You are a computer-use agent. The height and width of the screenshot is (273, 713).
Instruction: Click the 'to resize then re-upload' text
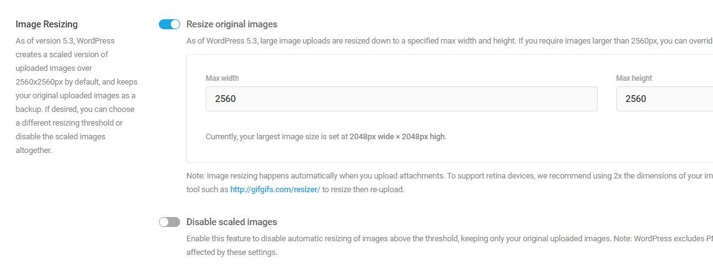[363, 190]
